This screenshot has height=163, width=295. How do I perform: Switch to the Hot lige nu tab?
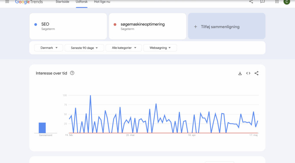click(x=102, y=2)
